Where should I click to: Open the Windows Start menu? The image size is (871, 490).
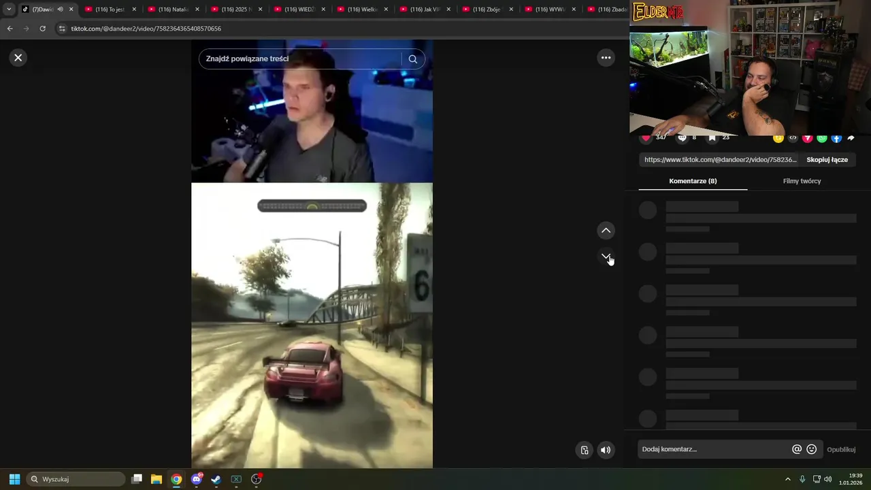(14, 479)
